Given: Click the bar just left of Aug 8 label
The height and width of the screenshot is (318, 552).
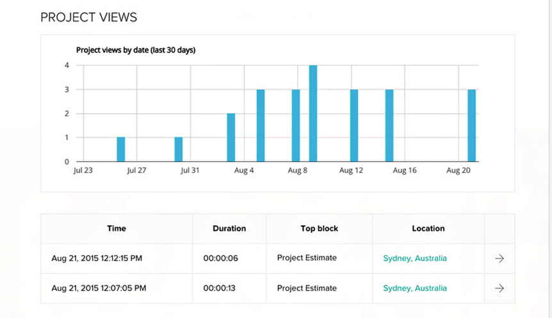Looking at the screenshot, I should point(296,125).
